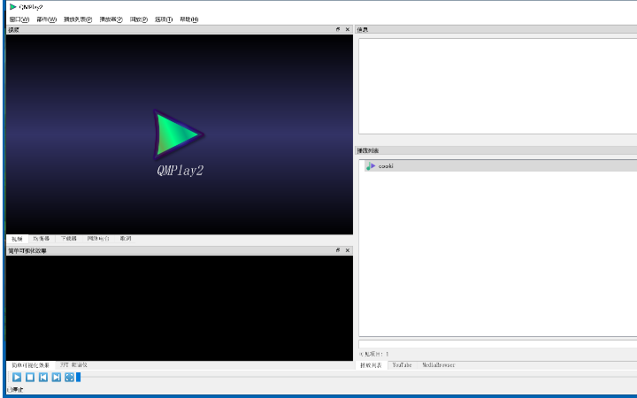Switch to the 下载器 tab
637x398 pixels.
[69, 239]
